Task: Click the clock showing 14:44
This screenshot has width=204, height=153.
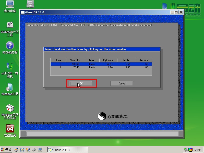Action: pos(198,150)
